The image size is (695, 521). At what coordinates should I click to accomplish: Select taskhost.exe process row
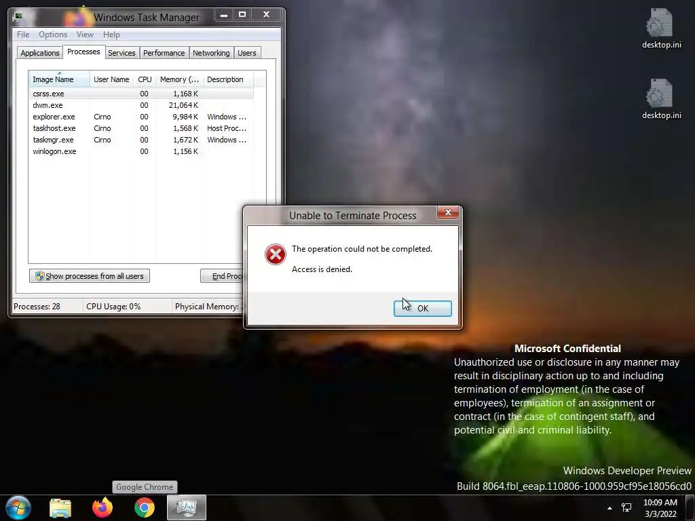pos(141,128)
